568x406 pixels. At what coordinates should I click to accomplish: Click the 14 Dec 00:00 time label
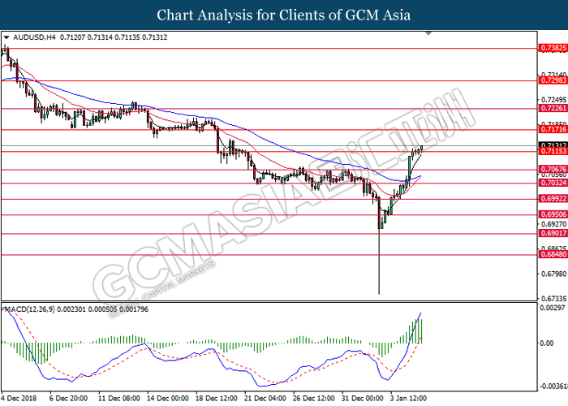(168, 398)
